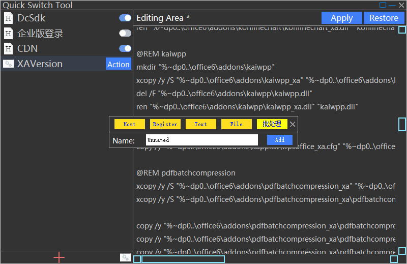Disable the CDN toggle
Screen dimensions: 407x264
125,49
